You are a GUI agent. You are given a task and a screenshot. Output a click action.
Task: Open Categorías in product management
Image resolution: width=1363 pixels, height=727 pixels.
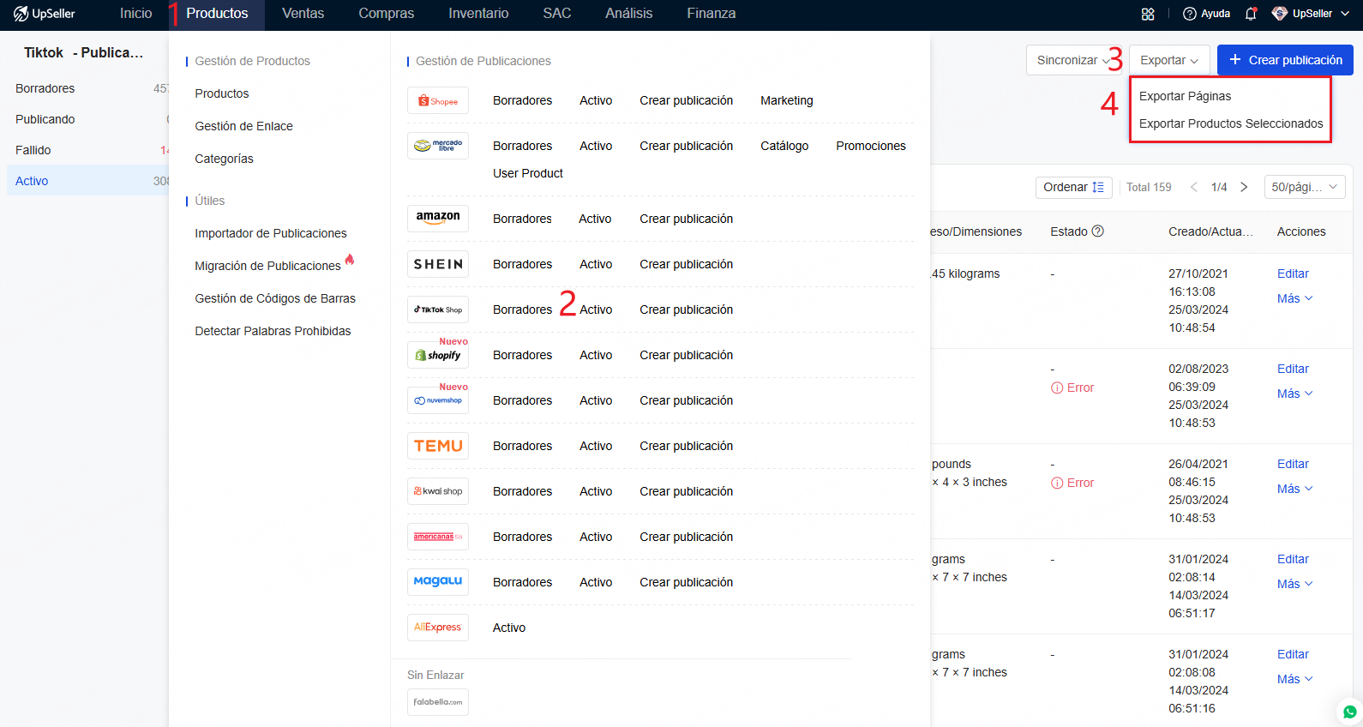pos(224,159)
